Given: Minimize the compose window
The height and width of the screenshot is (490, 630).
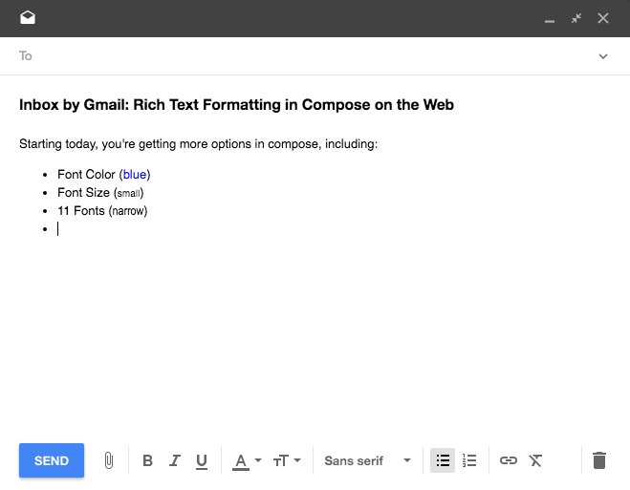Looking at the screenshot, I should point(550,19).
